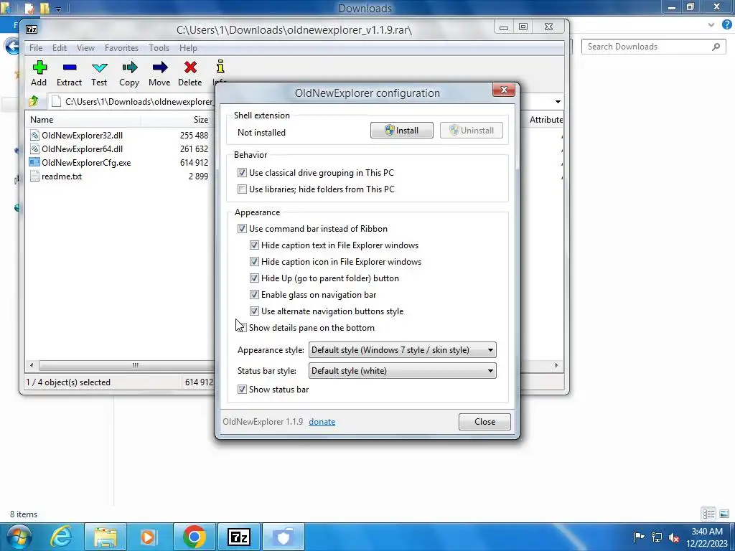This screenshot has height=551, width=735.
Task: Click the Search Downloads field
Action: coord(653,47)
